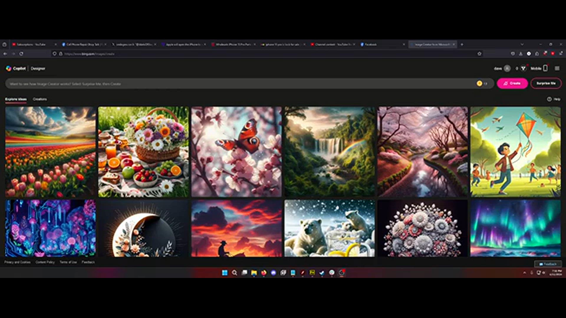566x318 pixels.
Task: Open the browser downloads icon in the toolbar
Action: click(537, 54)
